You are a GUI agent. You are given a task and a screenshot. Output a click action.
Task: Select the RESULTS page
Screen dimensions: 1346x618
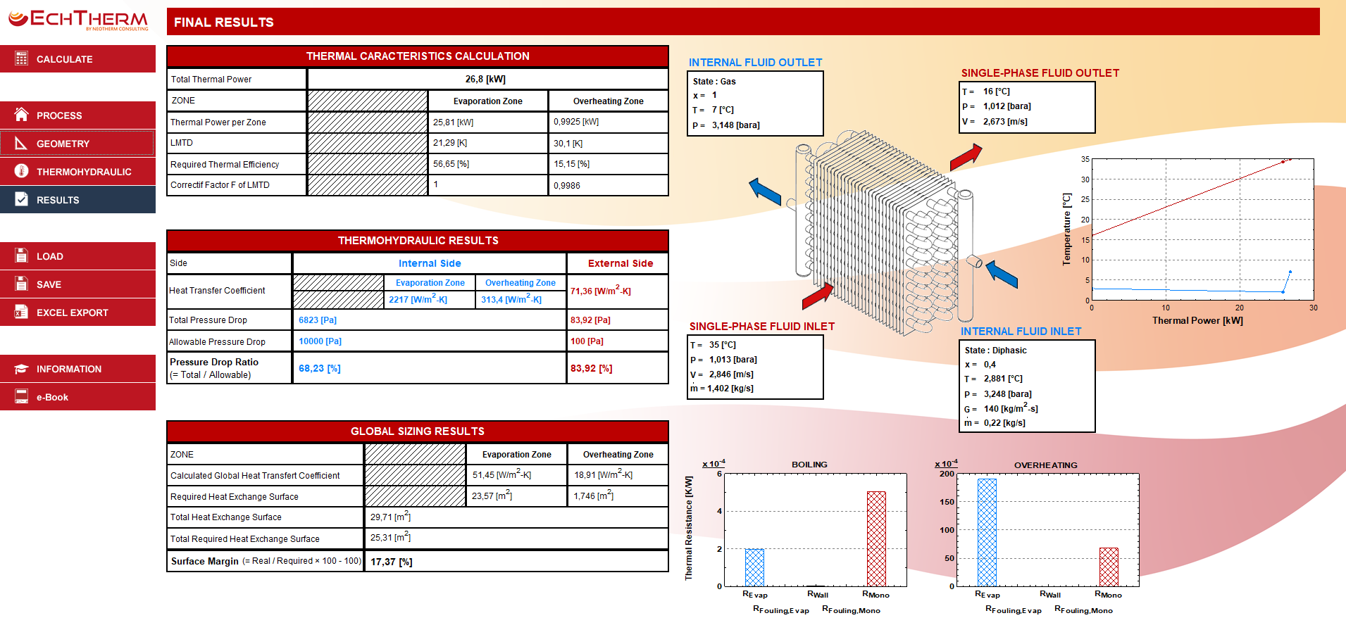point(77,200)
